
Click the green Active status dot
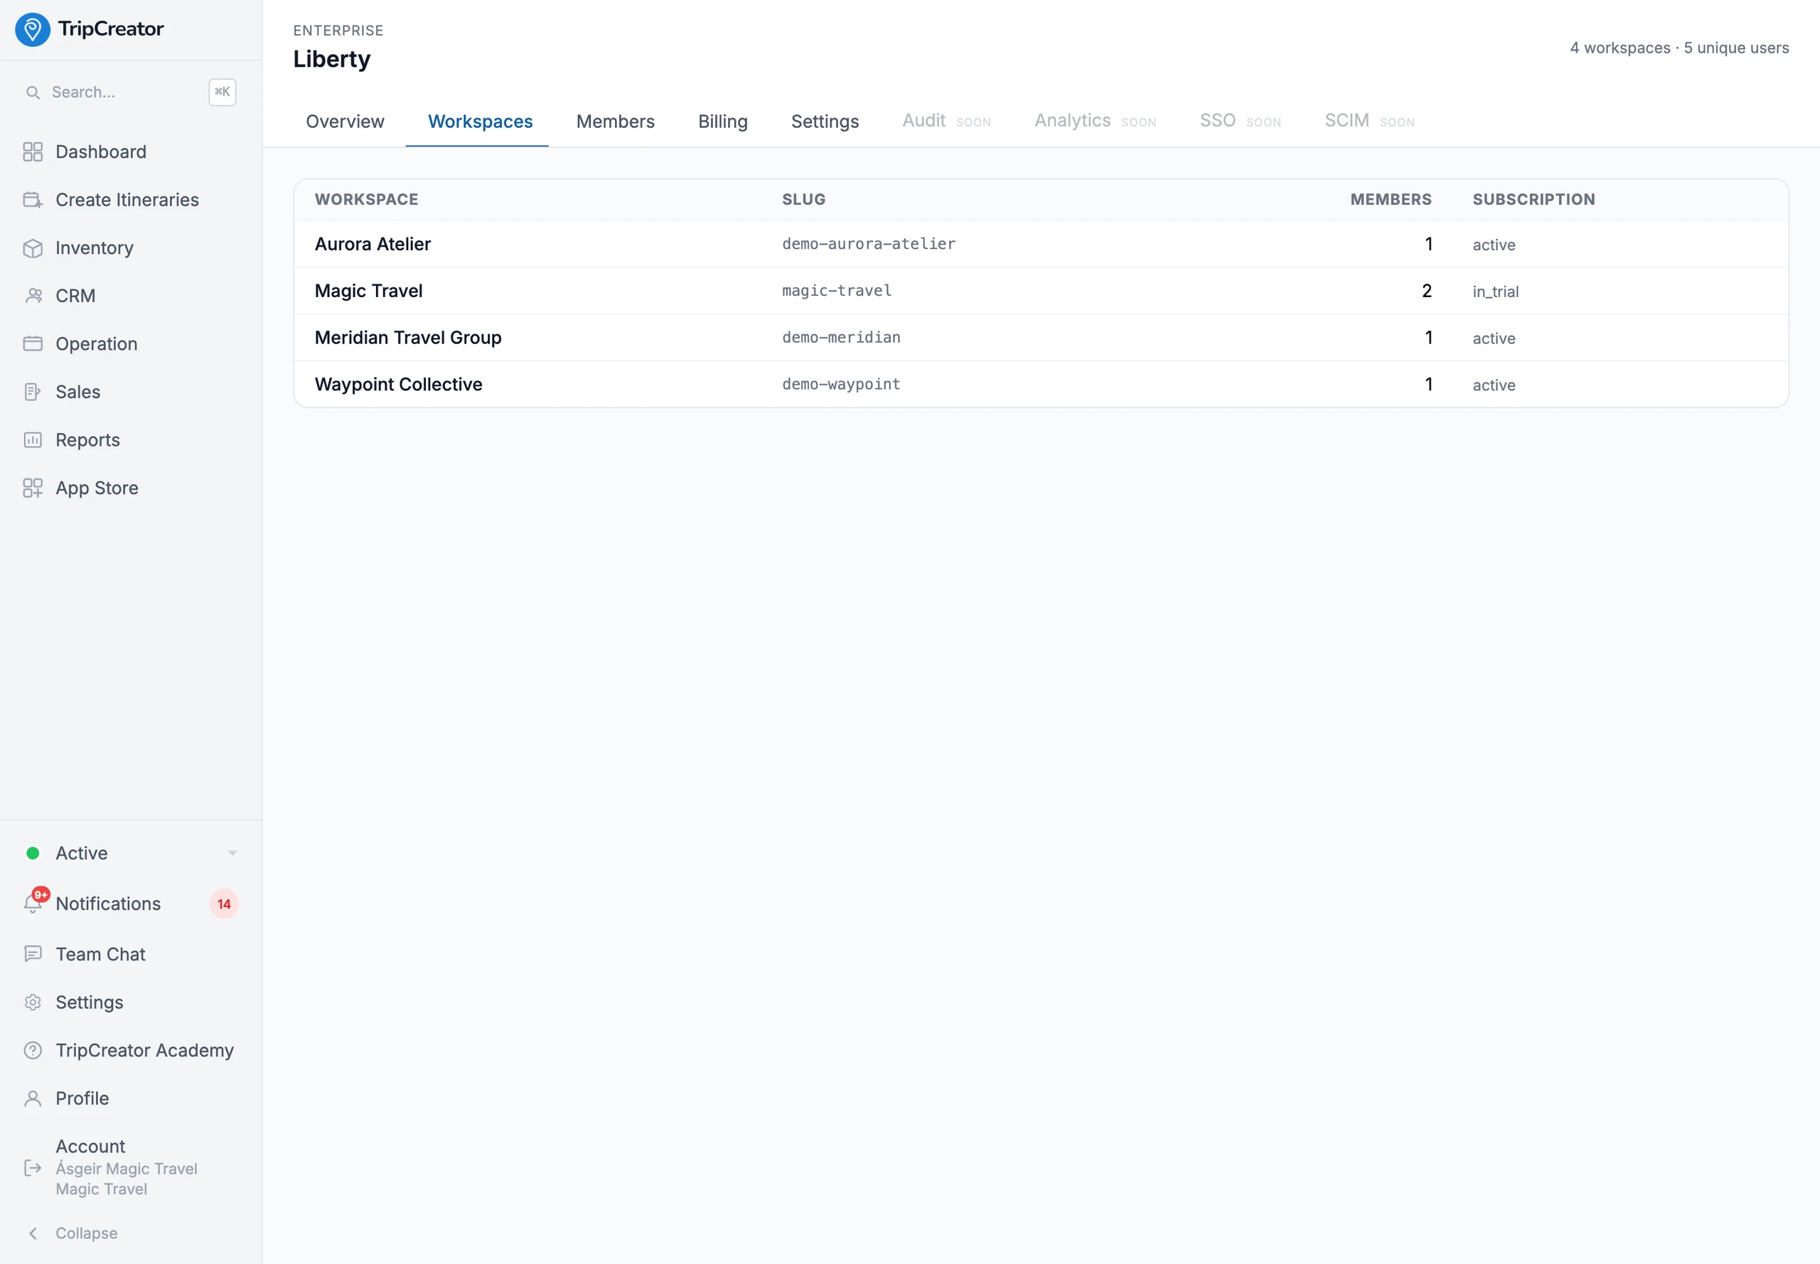tap(33, 854)
